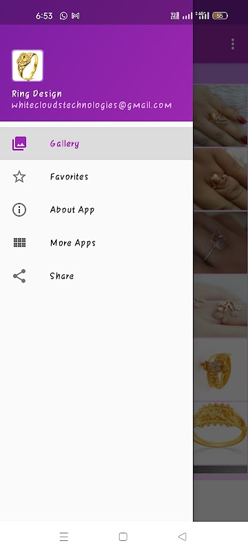This screenshot has width=248, height=552.
Task: Open the About App entry
Action: tap(96, 210)
